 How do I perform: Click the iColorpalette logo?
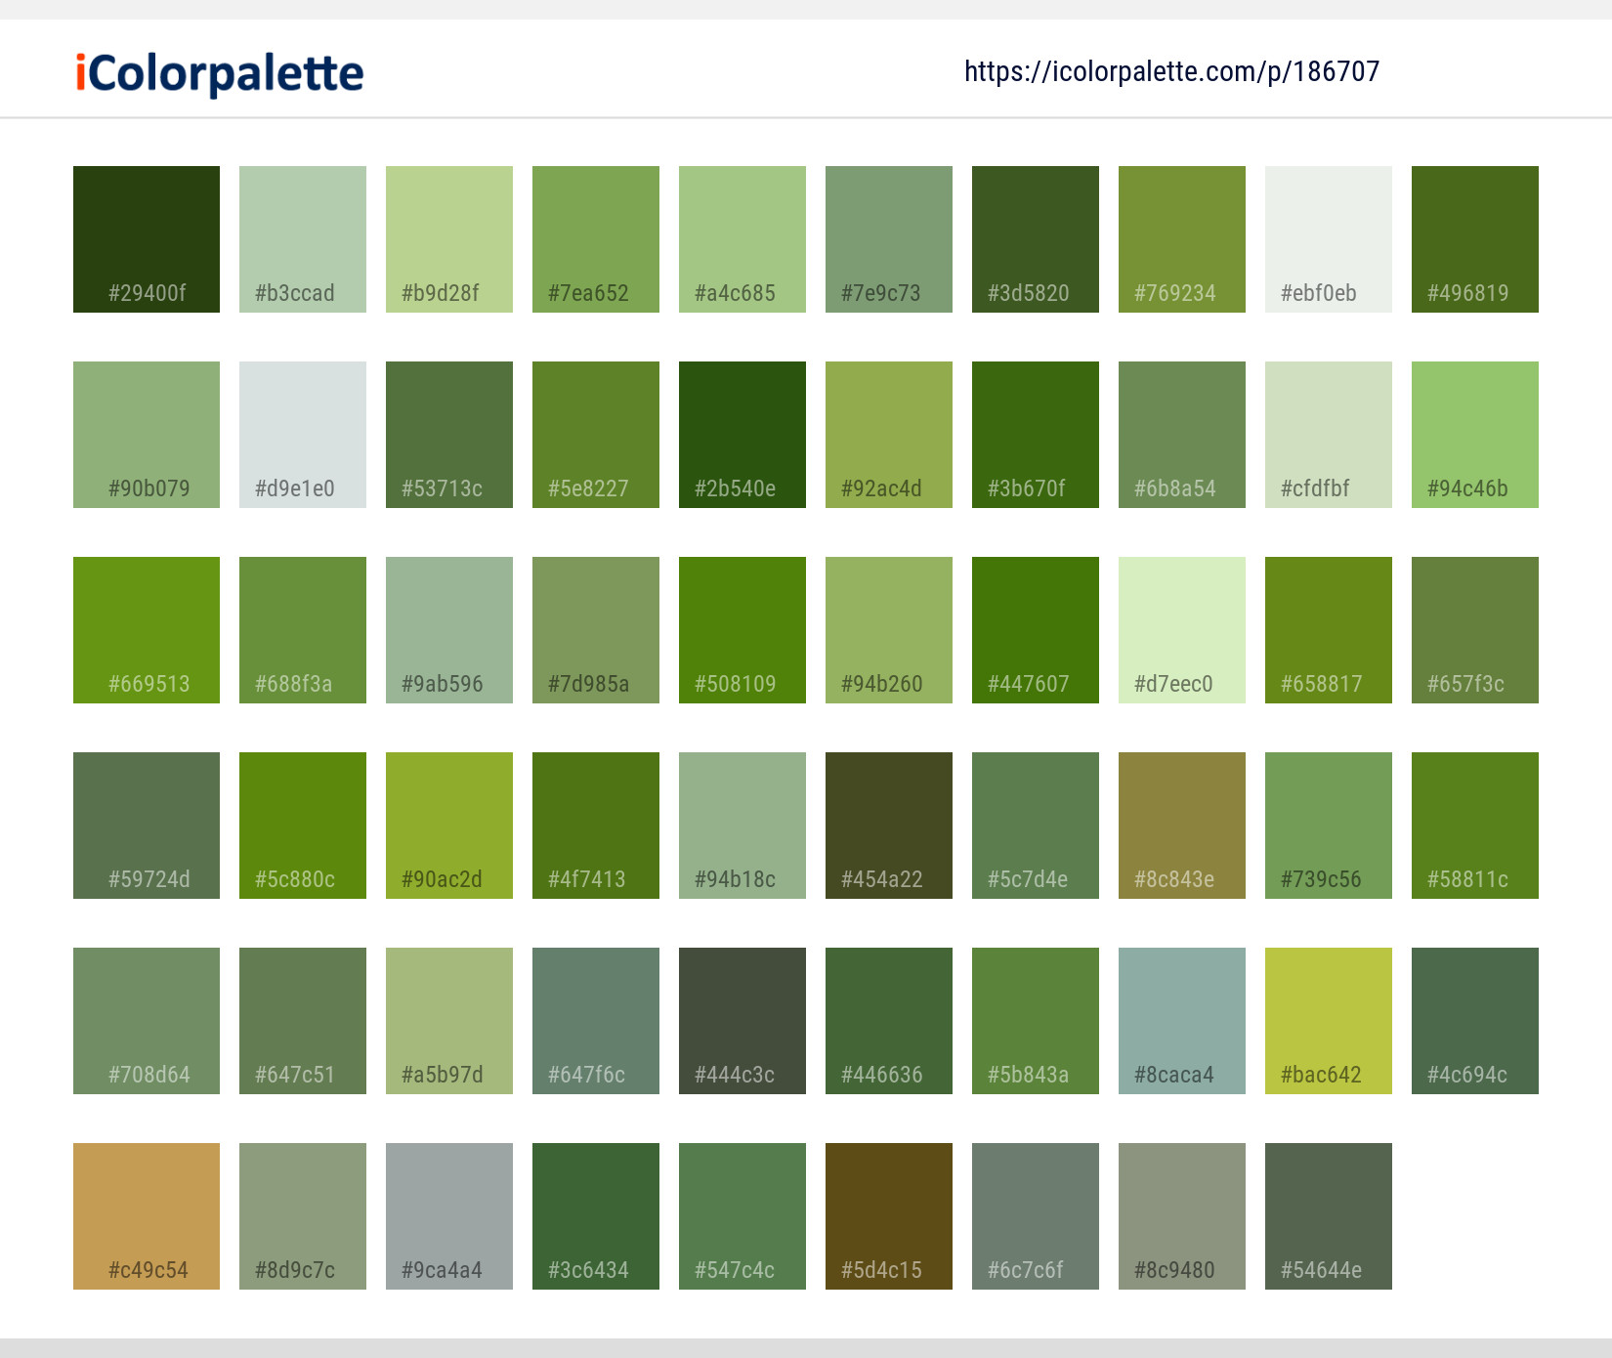coord(220,73)
